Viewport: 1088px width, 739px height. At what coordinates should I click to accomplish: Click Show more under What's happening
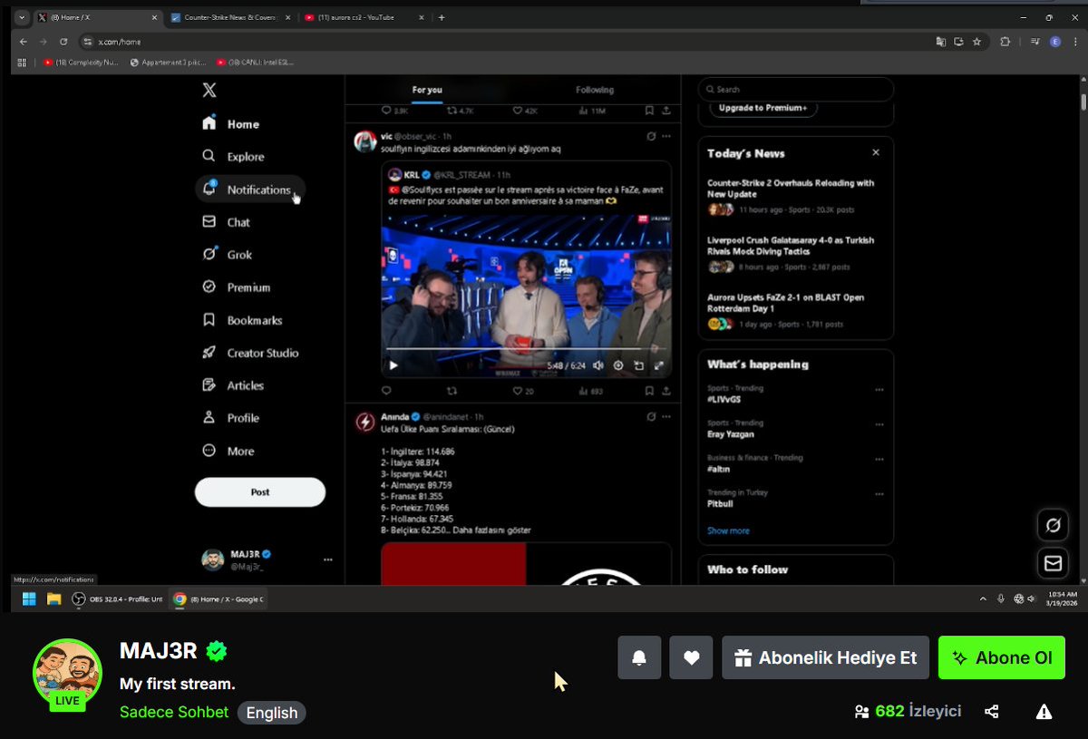coord(728,530)
